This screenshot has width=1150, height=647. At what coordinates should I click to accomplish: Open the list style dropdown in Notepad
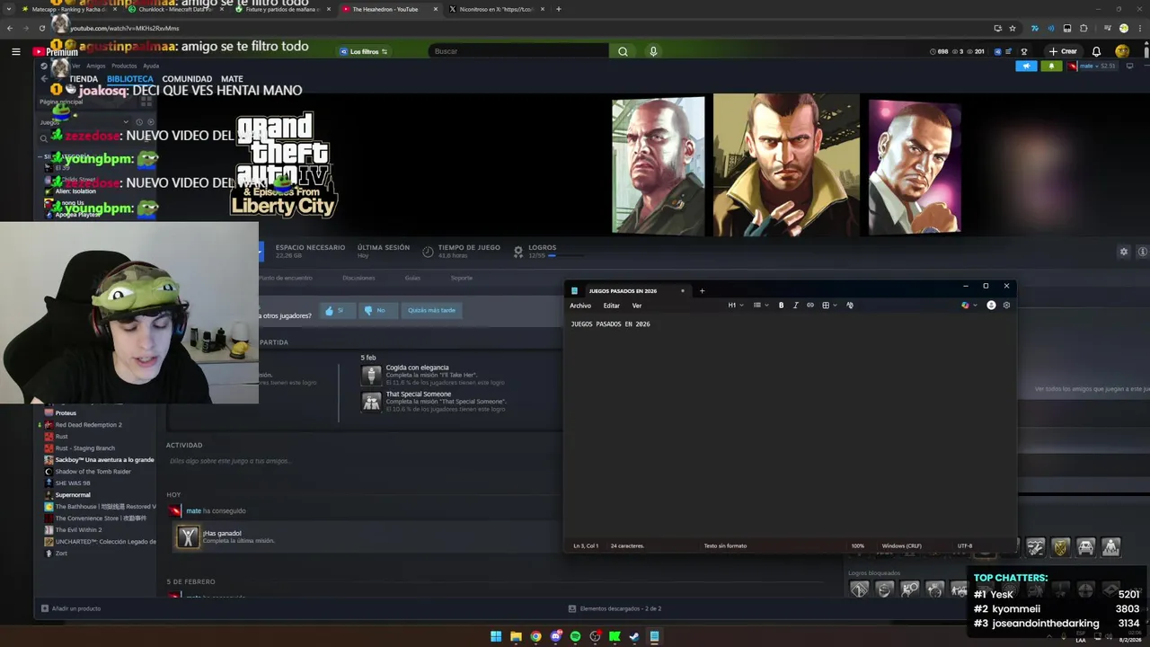click(760, 306)
